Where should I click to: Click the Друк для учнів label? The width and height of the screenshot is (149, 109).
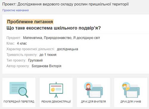131,102
